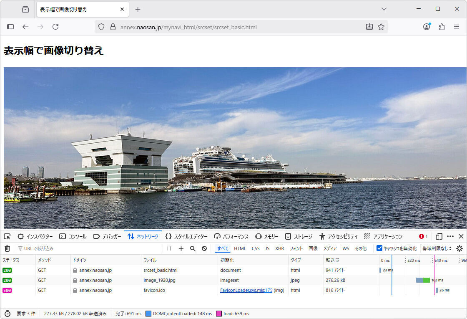This screenshot has width=467, height=319.
Task: Pause recording network traffic
Action: coord(169,248)
